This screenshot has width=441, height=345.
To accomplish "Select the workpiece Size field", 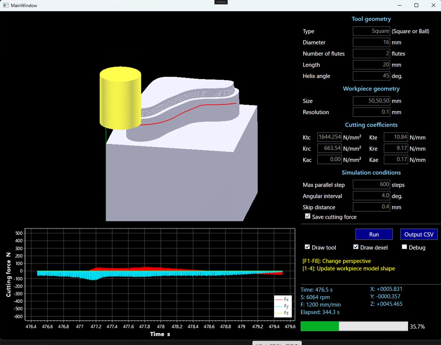I will pos(371,101).
